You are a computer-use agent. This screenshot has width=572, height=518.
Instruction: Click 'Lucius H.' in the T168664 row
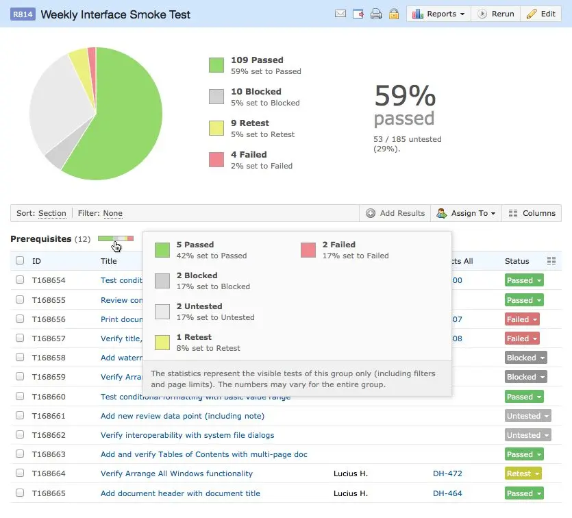tap(351, 473)
